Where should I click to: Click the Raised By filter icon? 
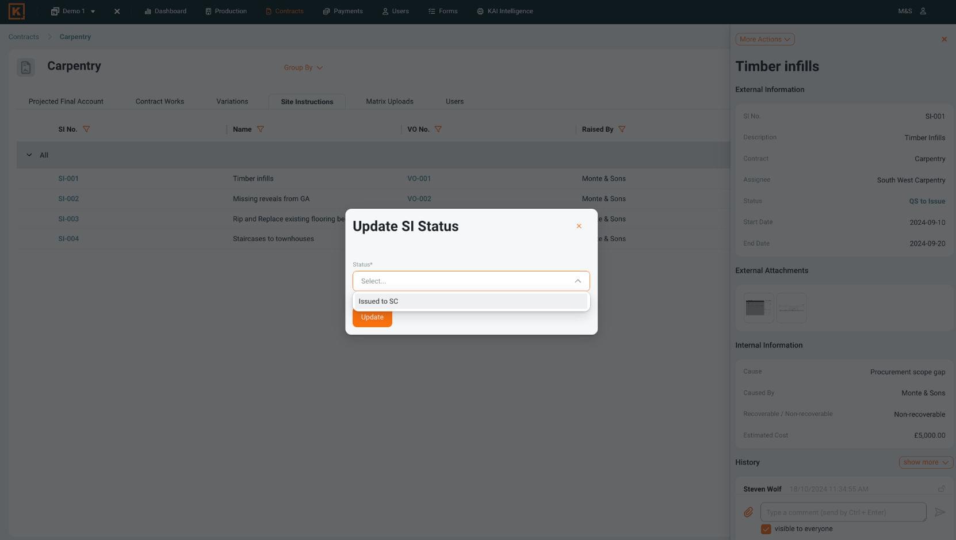coord(622,129)
